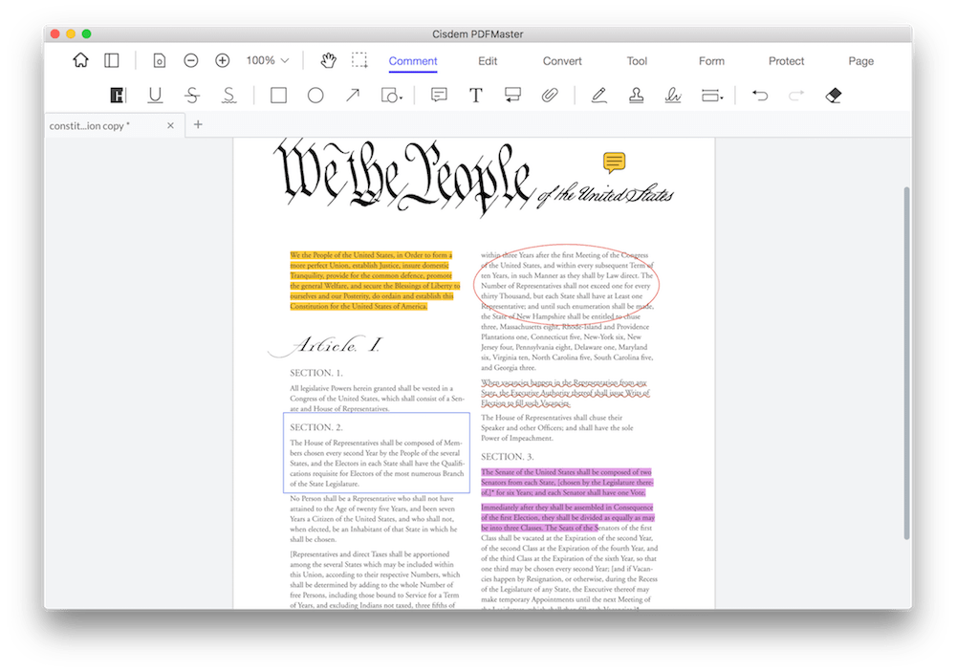Click the yellow highlighted preamble paragraph
Screen dimensions: 956x672
coord(375,280)
